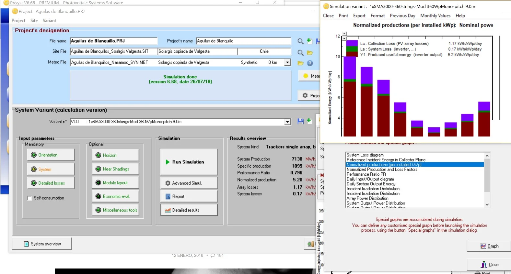This screenshot has height=274, width=511.
Task: Click Monthly Values in graph window menu
Action: 436,16
